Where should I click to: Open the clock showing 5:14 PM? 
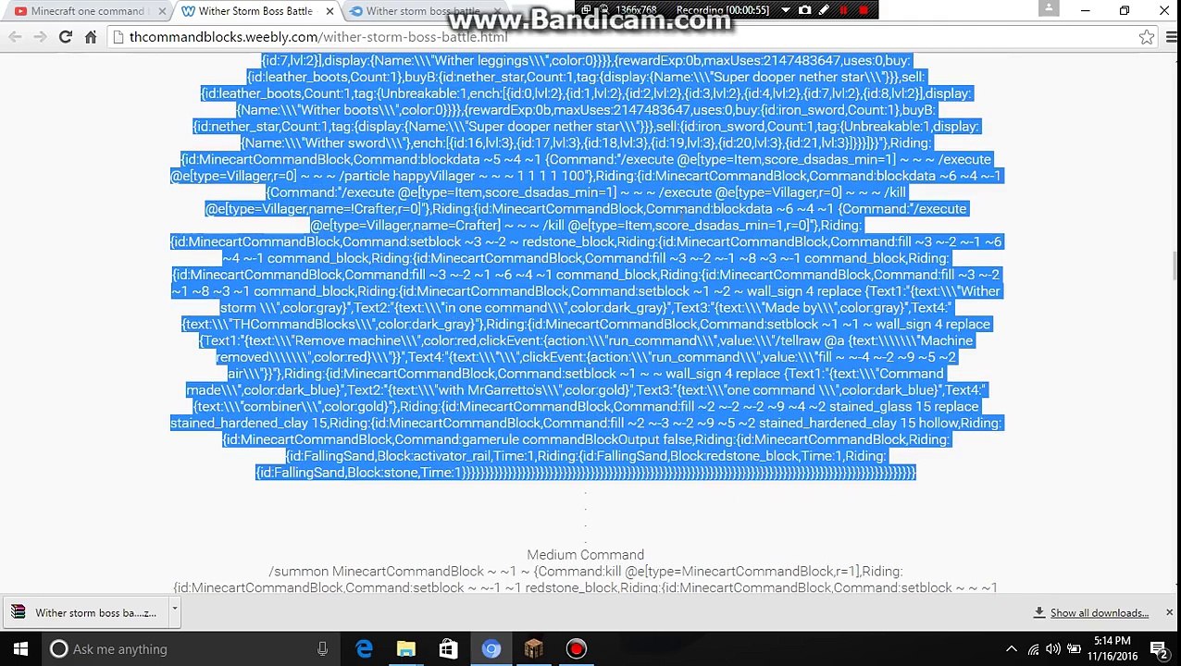[x=1112, y=649]
